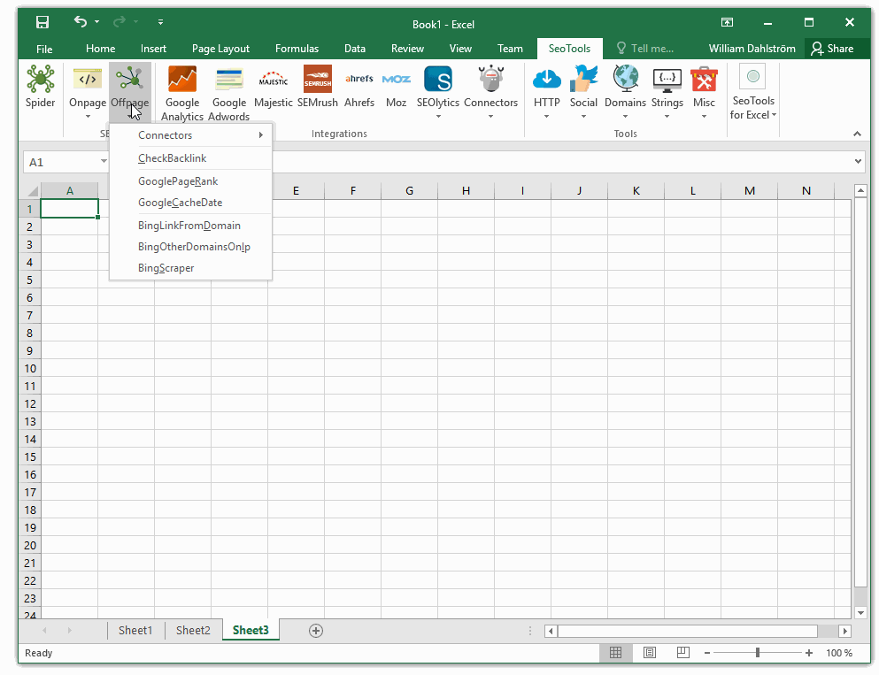Open the Domains globe icon

coord(625,79)
